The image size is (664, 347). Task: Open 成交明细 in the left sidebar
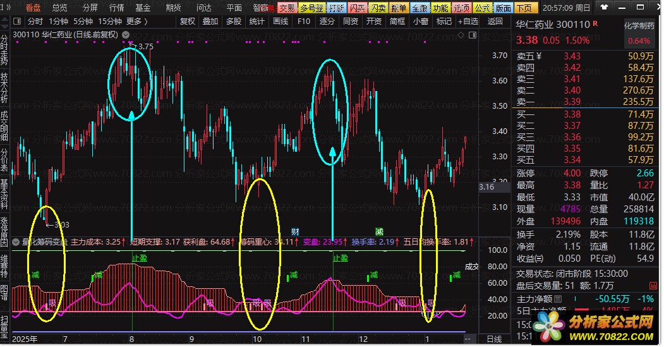(x=4, y=125)
